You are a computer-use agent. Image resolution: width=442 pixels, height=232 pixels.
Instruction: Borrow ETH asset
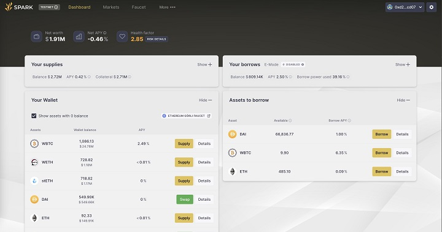pyautogui.click(x=382, y=171)
